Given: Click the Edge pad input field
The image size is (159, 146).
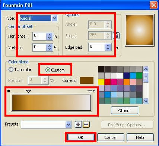Looking at the screenshot, I should coord(96,47).
